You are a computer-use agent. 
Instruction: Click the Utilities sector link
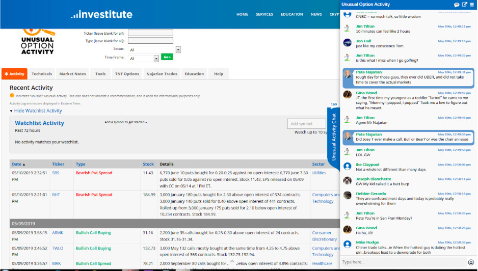tap(319, 173)
